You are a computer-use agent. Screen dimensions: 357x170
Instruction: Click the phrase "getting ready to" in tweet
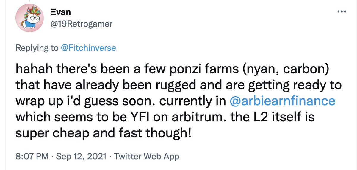(301, 86)
